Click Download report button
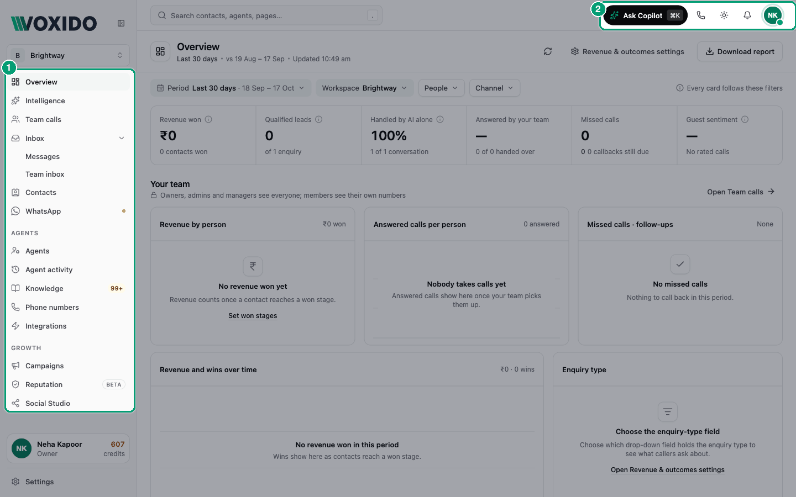Screen dimensions: 796x497 pos(740,51)
